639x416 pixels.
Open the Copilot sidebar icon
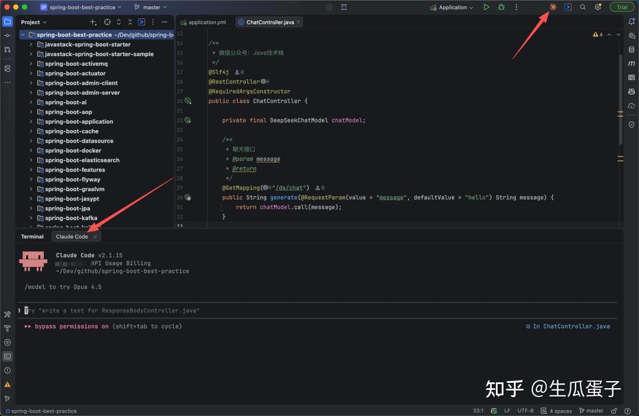click(x=631, y=91)
